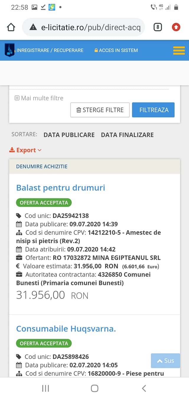Sort results by DATA FINALIZARE
The width and height of the screenshot is (189, 399).
click(127, 135)
